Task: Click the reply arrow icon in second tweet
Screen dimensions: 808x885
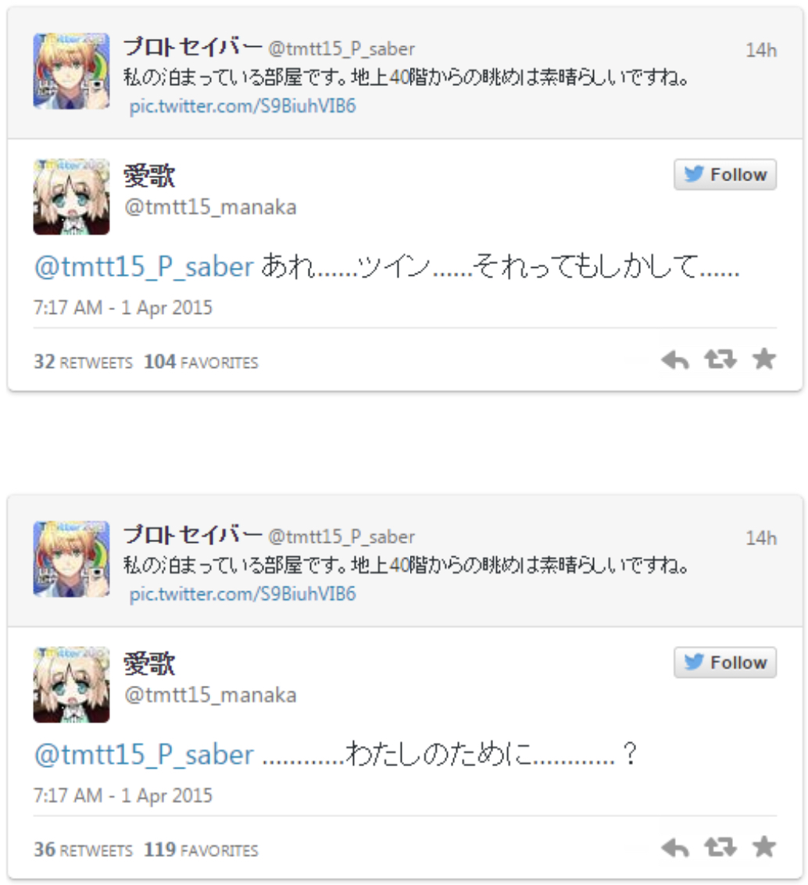Action: pos(674,848)
